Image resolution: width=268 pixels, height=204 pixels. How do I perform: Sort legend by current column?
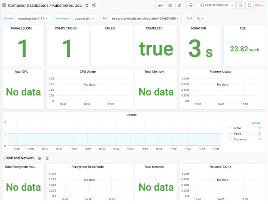(x=256, y=123)
